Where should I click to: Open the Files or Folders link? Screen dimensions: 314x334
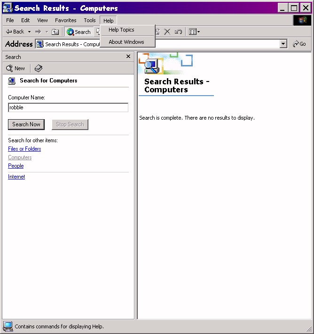(x=24, y=149)
